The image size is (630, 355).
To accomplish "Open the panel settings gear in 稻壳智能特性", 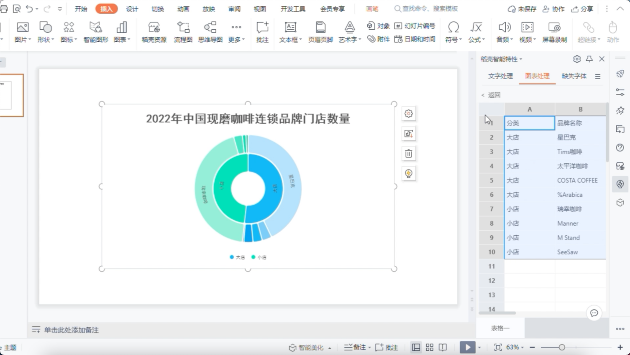I will pyautogui.click(x=577, y=59).
